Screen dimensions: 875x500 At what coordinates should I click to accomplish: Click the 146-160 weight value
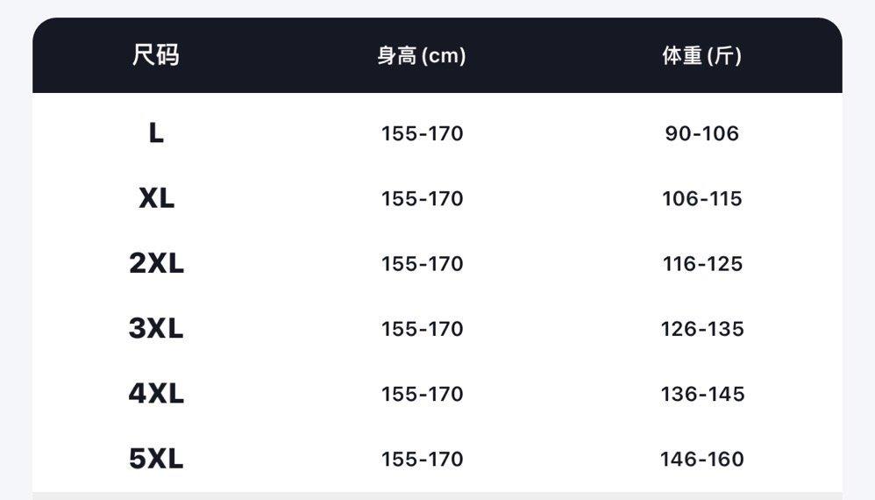coord(702,460)
